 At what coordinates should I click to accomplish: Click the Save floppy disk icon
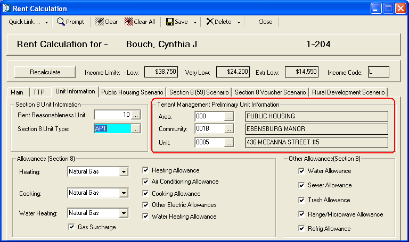169,22
